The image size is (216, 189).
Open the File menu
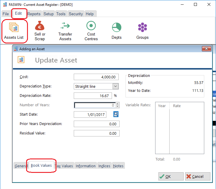coord(6,14)
